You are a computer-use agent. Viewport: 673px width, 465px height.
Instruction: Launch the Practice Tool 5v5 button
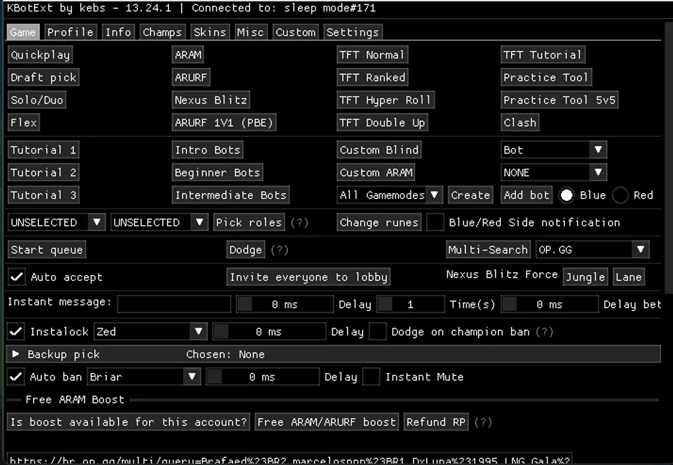[560, 100]
